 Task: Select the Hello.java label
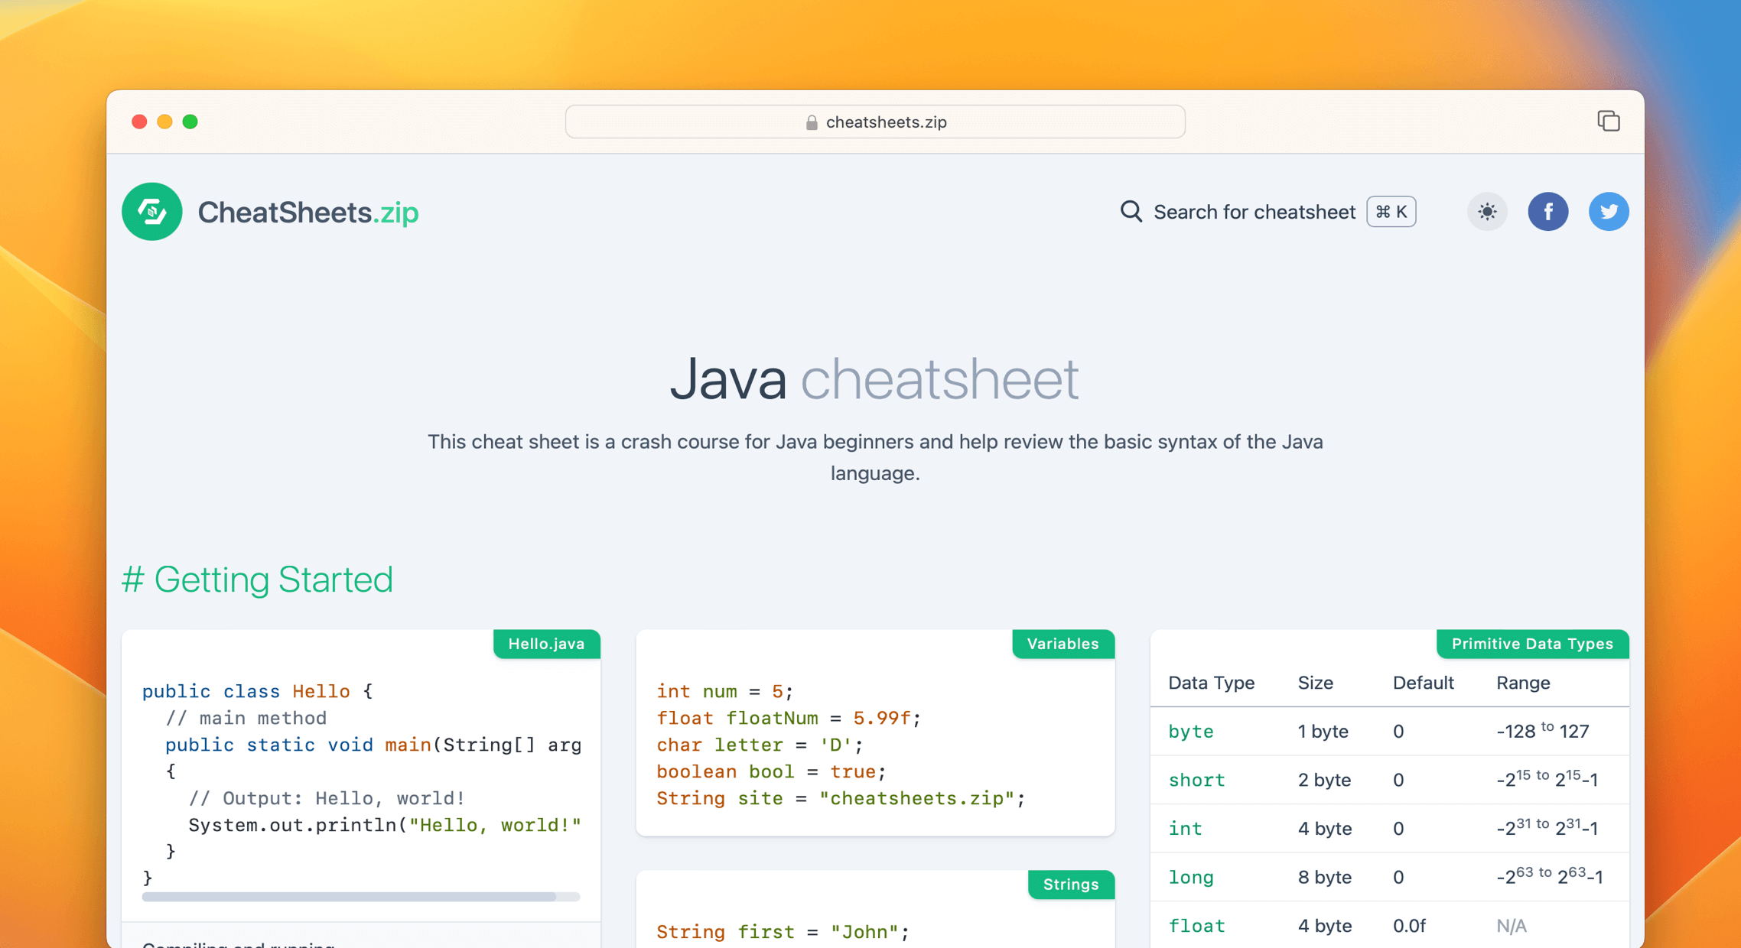pos(546,644)
